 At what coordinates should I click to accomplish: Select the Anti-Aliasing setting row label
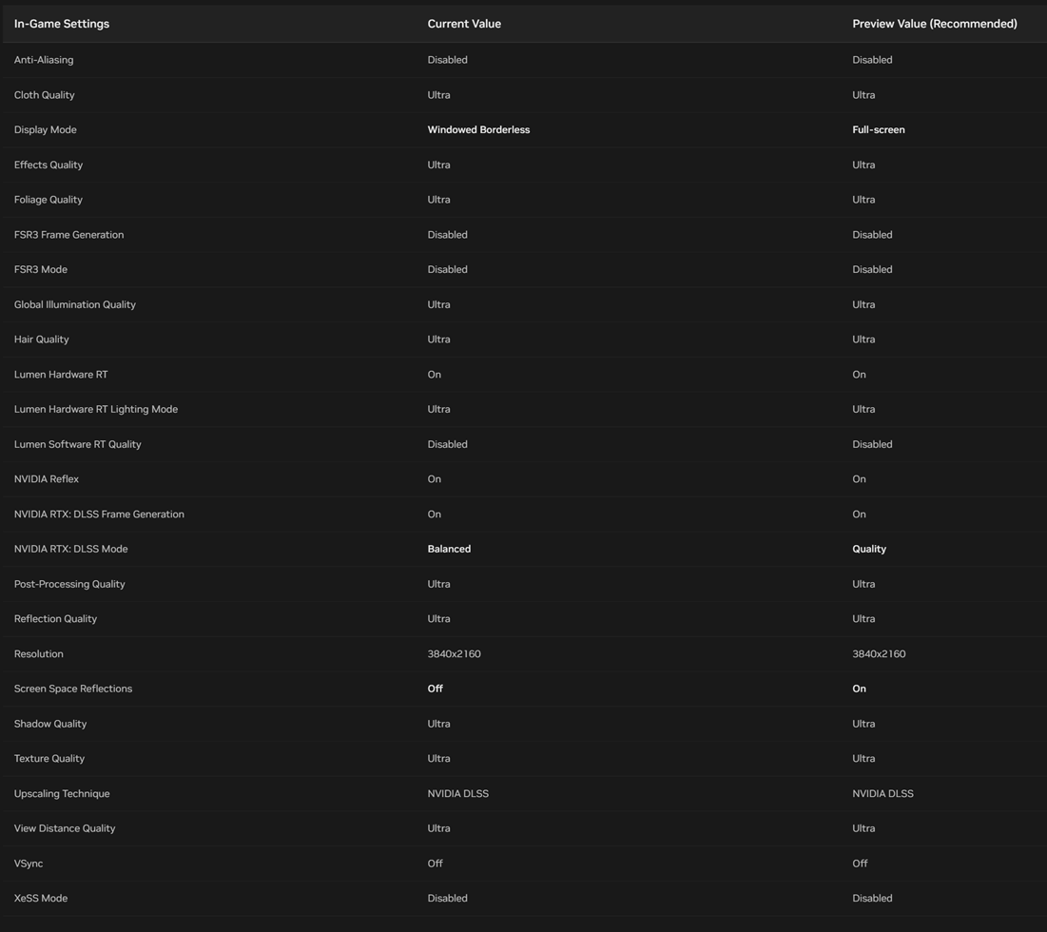(x=44, y=60)
